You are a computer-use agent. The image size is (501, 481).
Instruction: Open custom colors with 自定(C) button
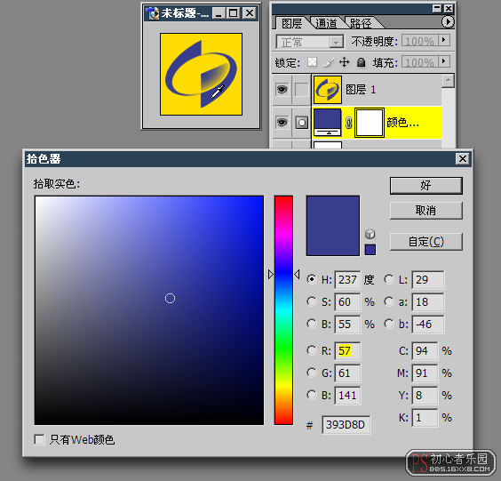tap(425, 242)
